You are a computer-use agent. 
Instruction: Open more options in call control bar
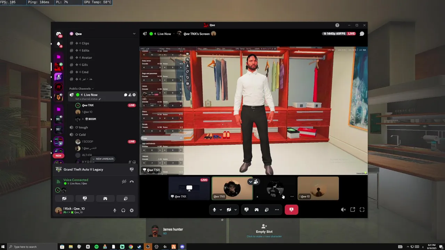[x=277, y=210]
